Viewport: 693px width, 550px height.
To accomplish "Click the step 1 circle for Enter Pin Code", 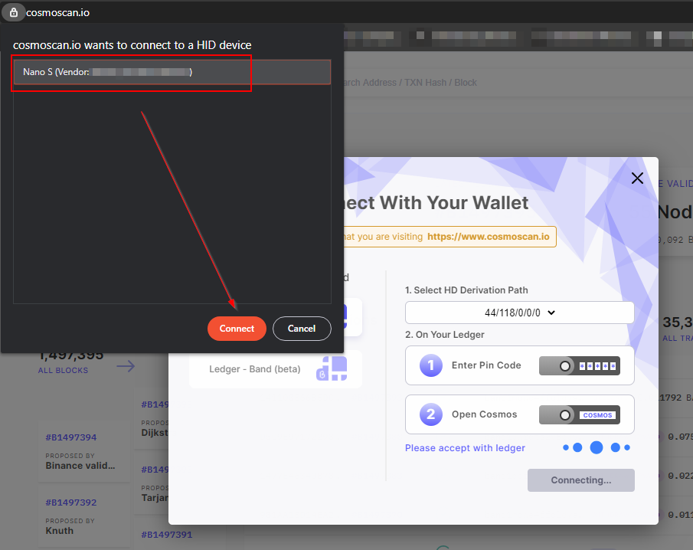I will click(431, 365).
